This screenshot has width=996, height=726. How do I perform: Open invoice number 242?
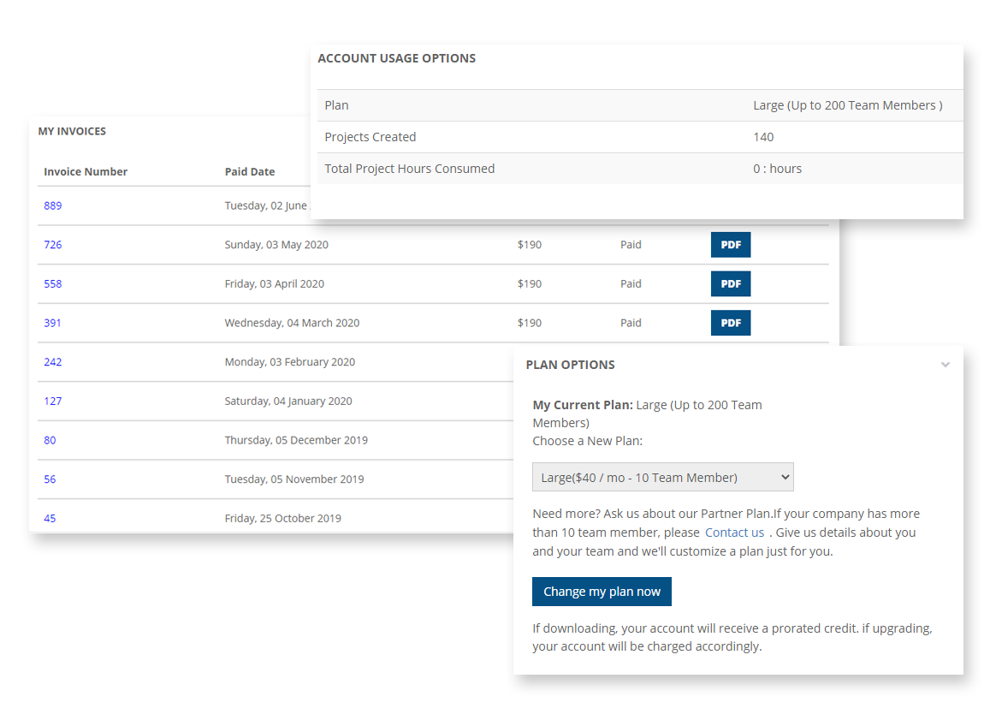53,362
